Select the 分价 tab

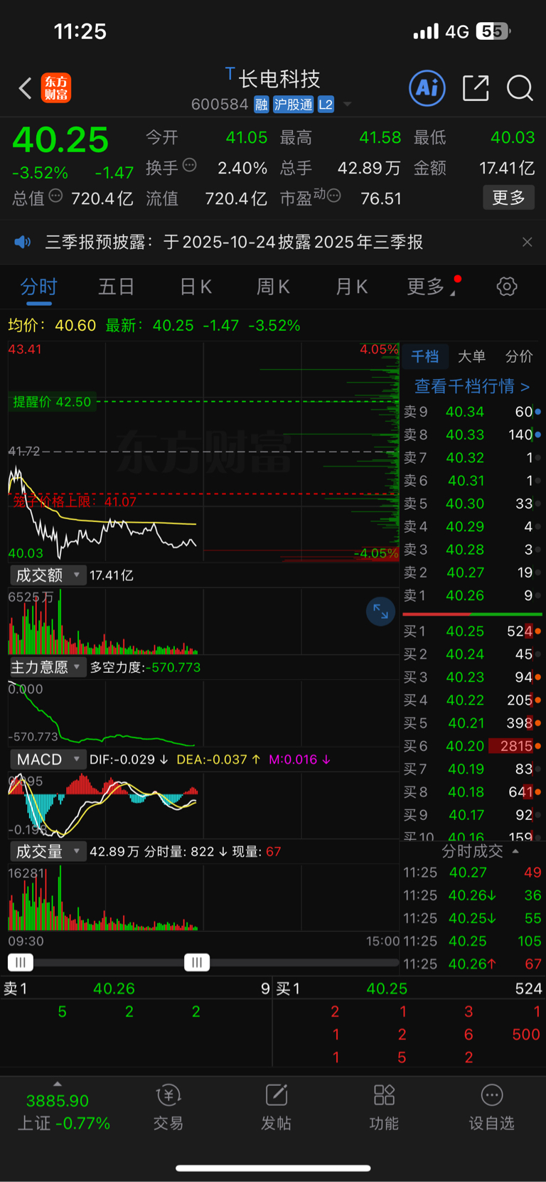pos(519,356)
